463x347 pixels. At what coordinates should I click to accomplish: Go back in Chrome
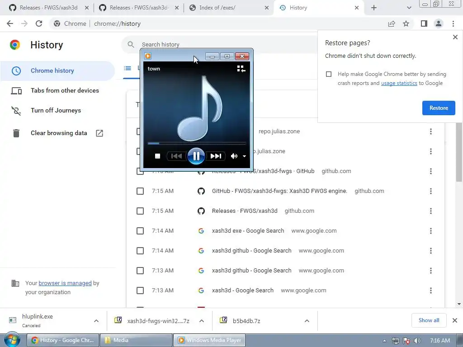(x=10, y=23)
